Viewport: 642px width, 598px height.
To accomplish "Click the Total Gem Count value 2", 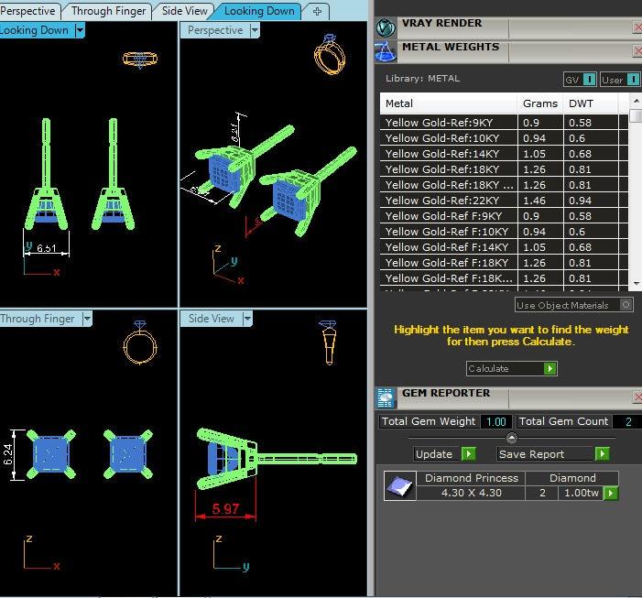I will 627,421.
